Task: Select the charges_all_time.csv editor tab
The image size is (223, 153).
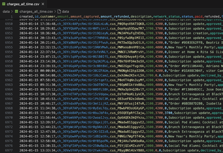Action: (x=23, y=4)
